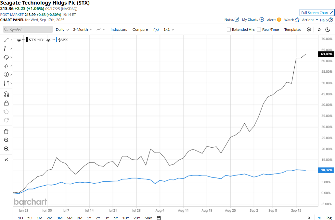This screenshot has height=220, width=335.
Task: Select the 5D time range
Action: coord(30,218)
